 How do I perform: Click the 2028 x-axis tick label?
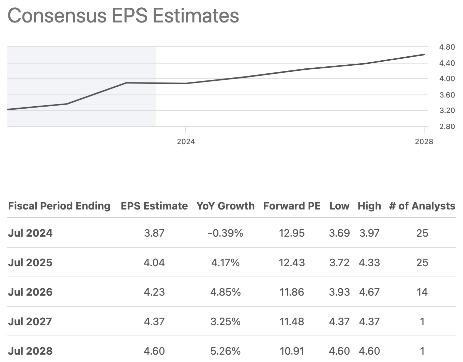(424, 141)
